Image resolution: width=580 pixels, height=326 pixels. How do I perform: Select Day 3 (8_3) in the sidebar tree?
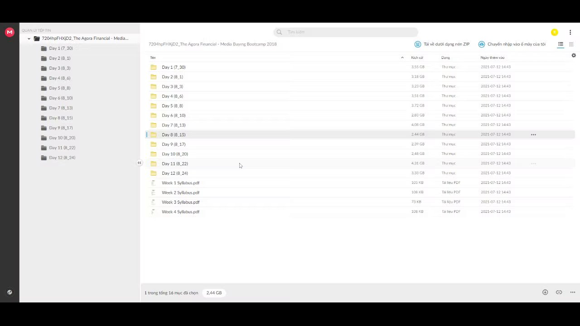coord(59,68)
